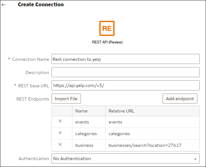This screenshot has width=206, height=167.
Task: Delete the categories endpoint with X
Action: pos(60,133)
